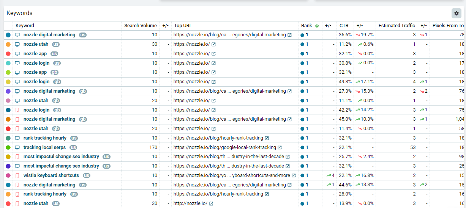Image resolution: width=466 pixels, height=208 pixels.
Task: Open external link icon for rank tracking hourly desktop URL
Action: pyautogui.click(x=267, y=138)
